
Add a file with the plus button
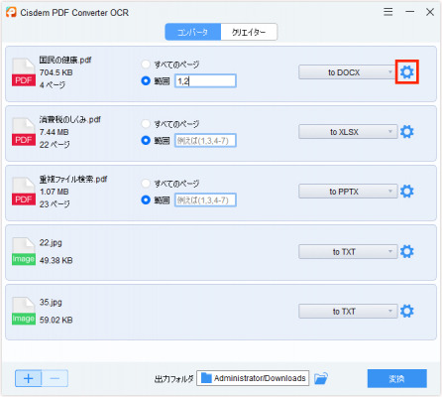click(x=29, y=378)
